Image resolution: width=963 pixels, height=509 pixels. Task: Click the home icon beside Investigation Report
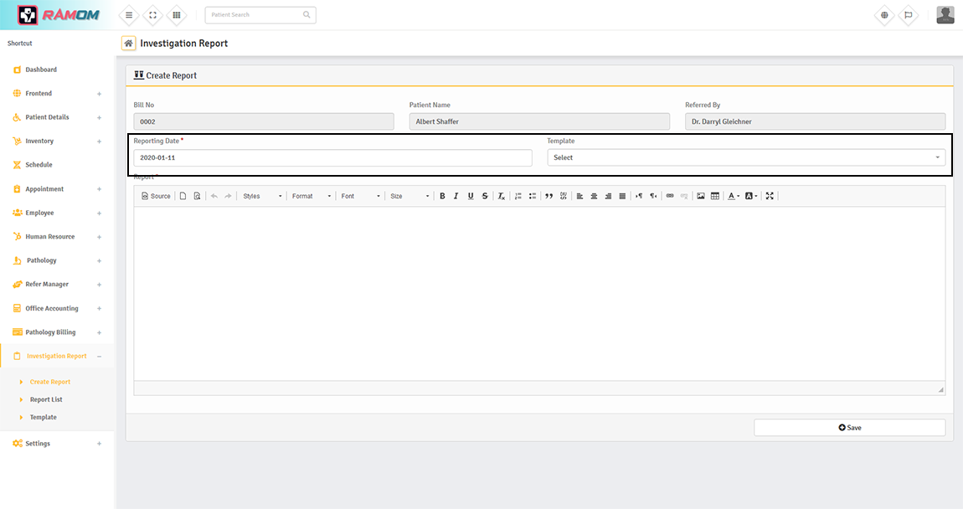(x=128, y=44)
